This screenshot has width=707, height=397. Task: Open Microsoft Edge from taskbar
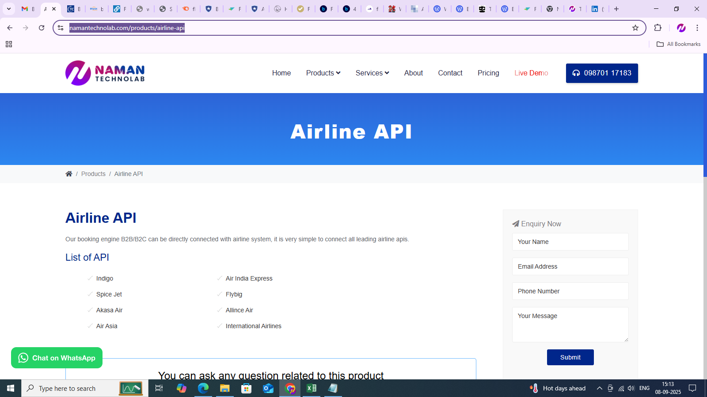(203, 388)
